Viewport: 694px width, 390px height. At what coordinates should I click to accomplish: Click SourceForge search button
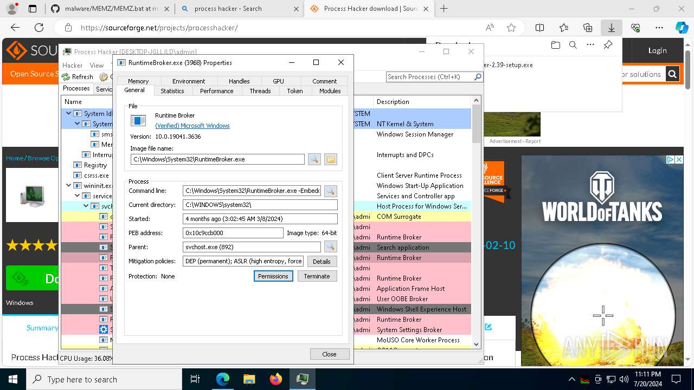click(672, 74)
